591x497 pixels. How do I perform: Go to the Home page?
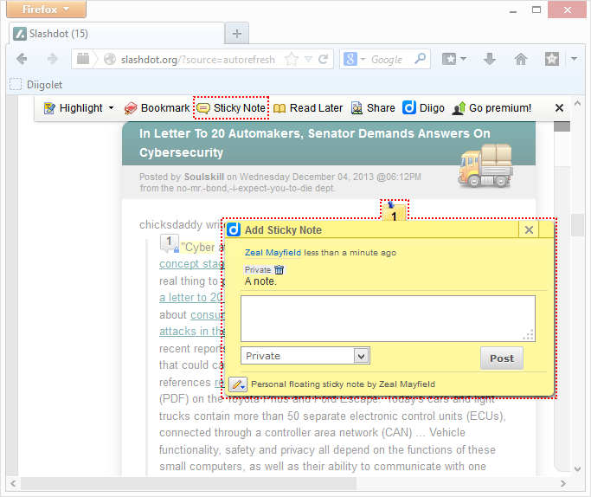click(521, 59)
